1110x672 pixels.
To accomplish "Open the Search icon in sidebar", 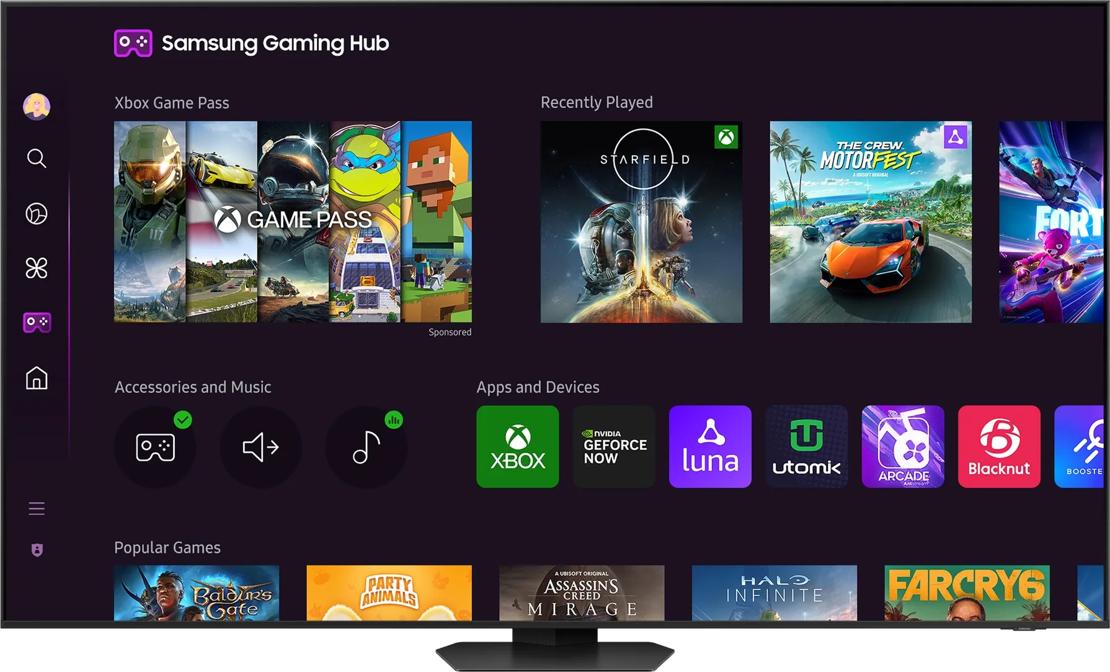I will coord(37,158).
